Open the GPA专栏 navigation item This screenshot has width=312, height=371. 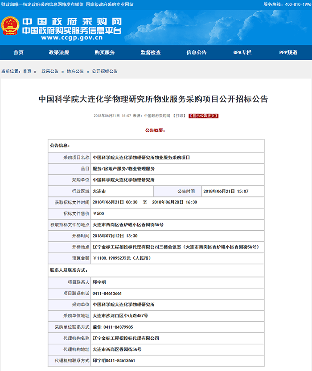[242, 53]
